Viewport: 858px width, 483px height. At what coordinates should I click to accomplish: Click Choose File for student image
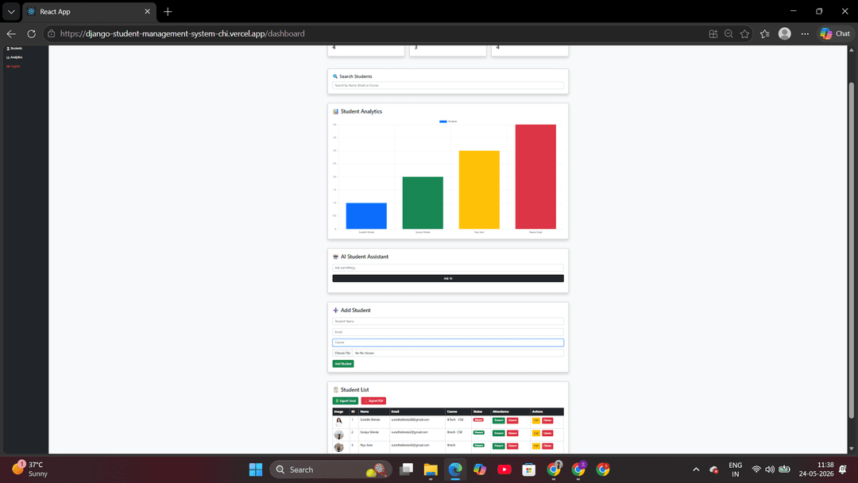tap(342, 353)
